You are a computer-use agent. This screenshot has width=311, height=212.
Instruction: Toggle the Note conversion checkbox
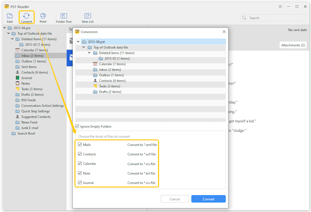pos(80,173)
